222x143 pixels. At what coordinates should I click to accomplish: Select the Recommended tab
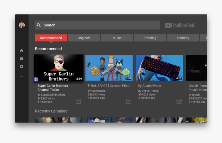point(51,38)
